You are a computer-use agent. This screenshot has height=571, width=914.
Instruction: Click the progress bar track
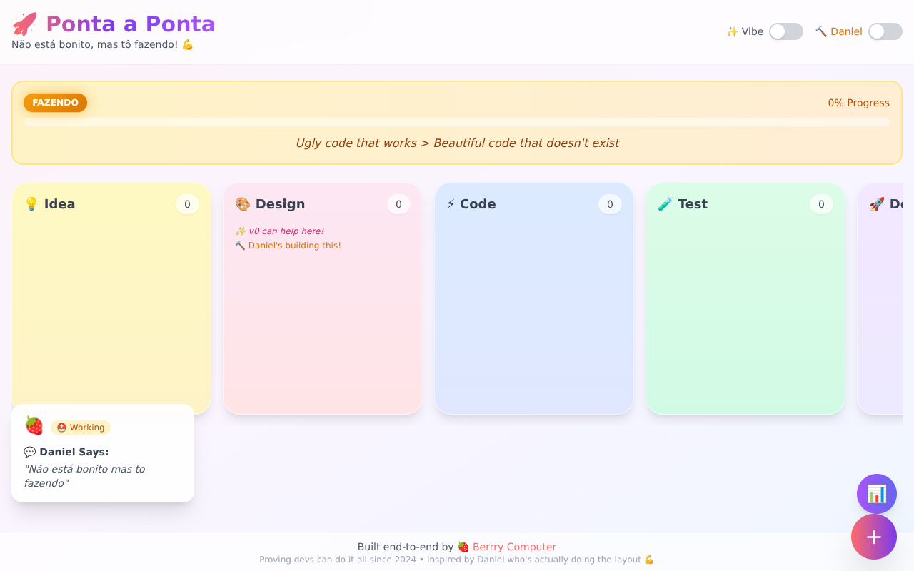[457, 122]
